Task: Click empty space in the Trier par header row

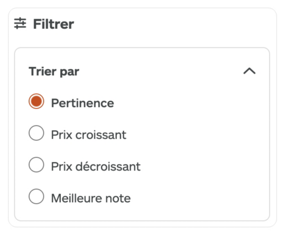Action: point(160,71)
